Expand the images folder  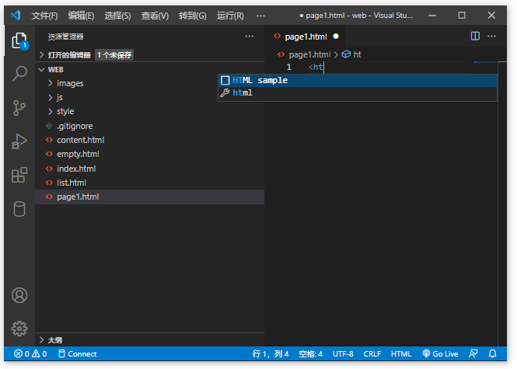click(70, 83)
